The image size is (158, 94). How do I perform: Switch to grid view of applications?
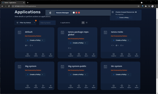coord(83,23)
